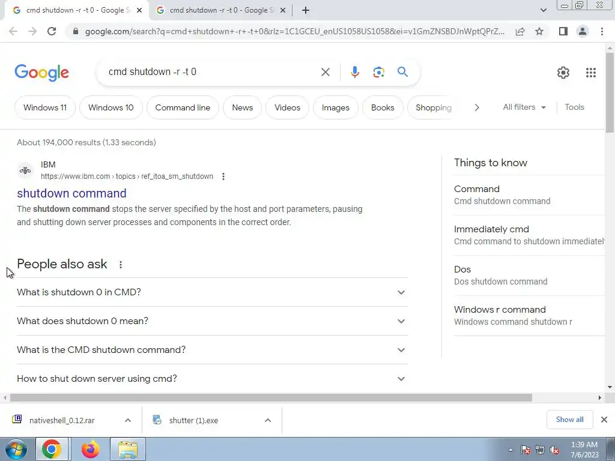This screenshot has width=615, height=461.
Task: Open the three-dot menu beside IBM result
Action: point(223,176)
